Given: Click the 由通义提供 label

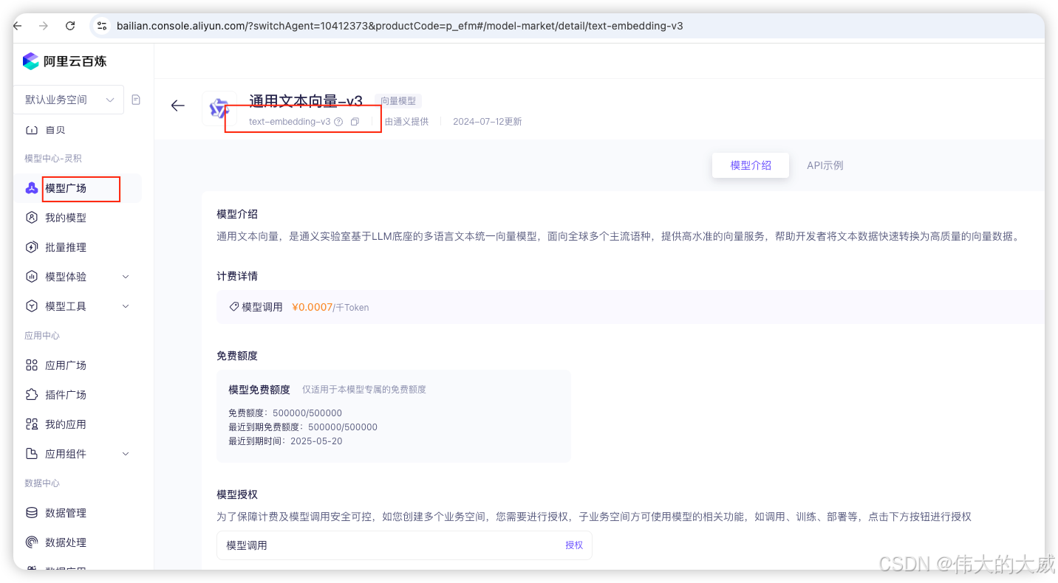Looking at the screenshot, I should (406, 122).
